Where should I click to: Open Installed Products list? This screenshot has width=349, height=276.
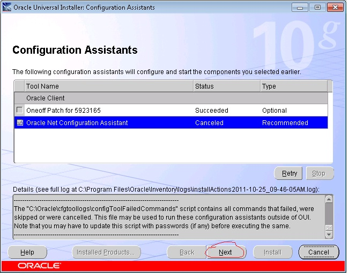pos(106,252)
